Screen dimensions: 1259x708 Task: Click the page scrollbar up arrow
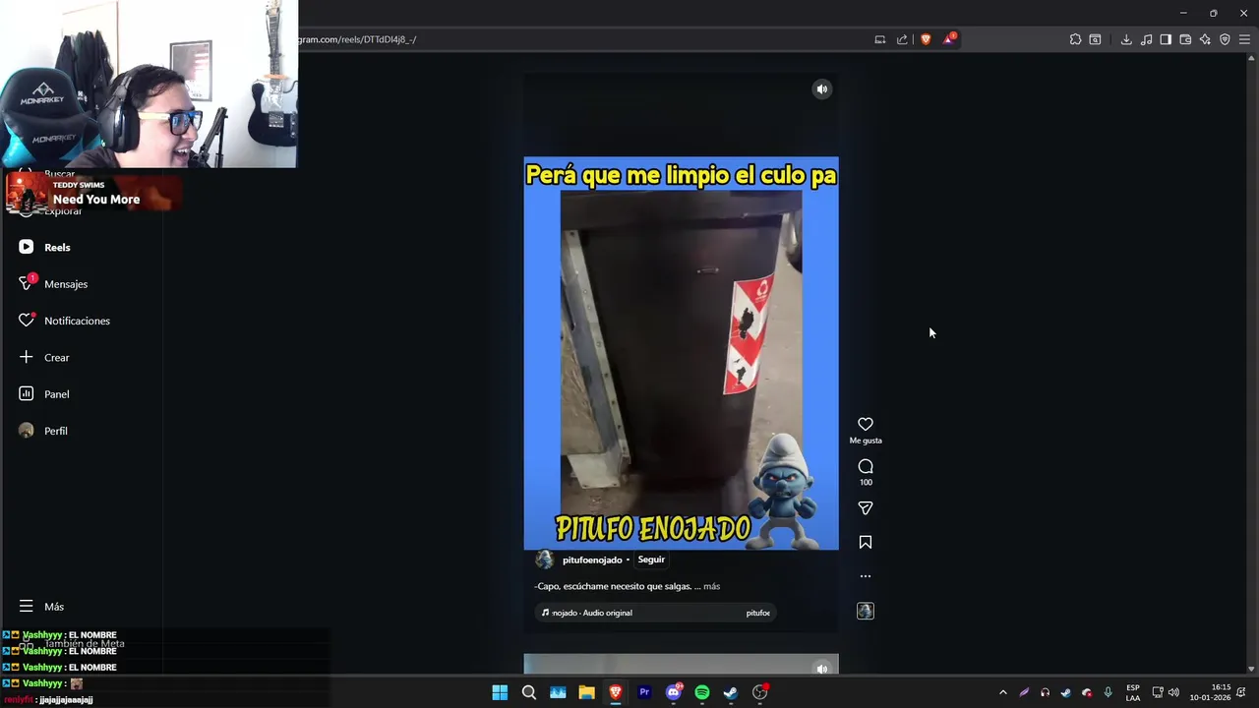coord(1251,58)
